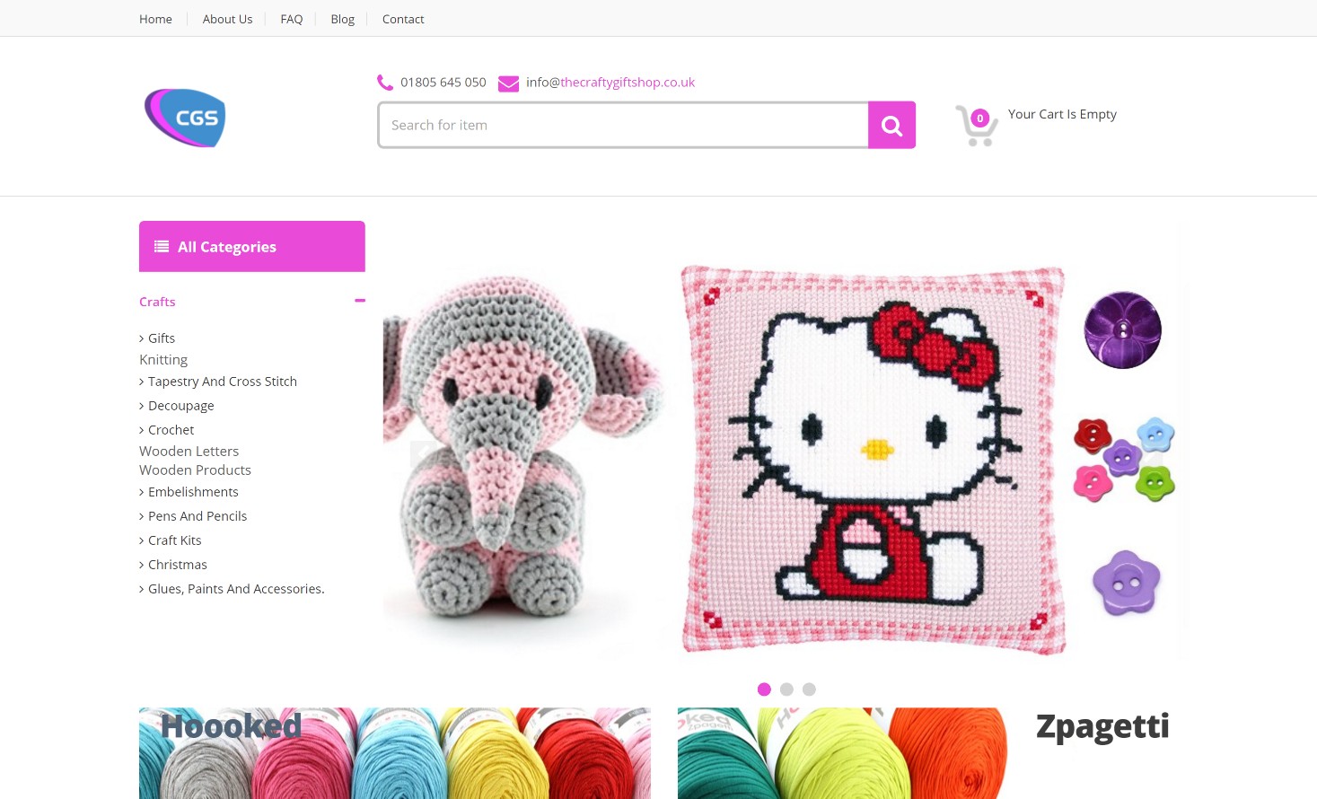Open the Hoooked yarn banner
This screenshot has width=1317, height=799.
(395, 752)
